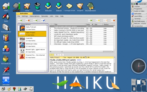This screenshot has width=147, height=92.
Task: Select the third tab above the description pane
Action: tap(62, 55)
